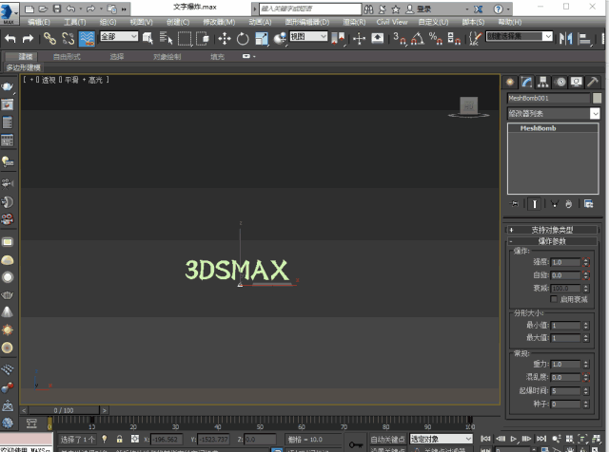Open the Utilities hammer tab

pos(593,82)
